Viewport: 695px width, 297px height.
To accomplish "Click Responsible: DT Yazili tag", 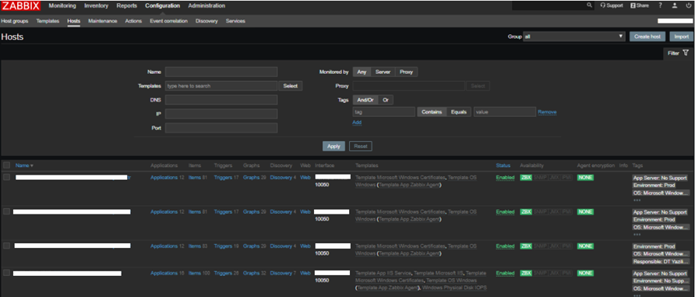I will (x=661, y=262).
